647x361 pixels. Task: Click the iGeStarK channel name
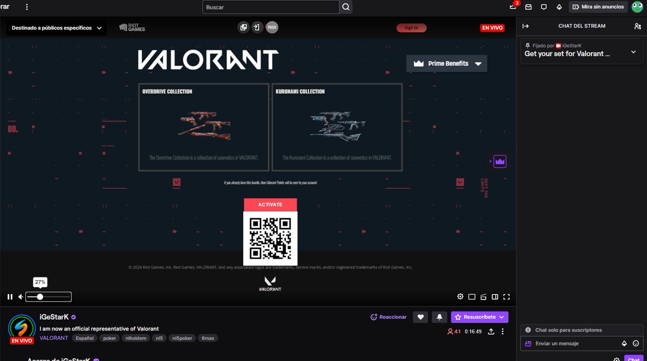point(54,317)
